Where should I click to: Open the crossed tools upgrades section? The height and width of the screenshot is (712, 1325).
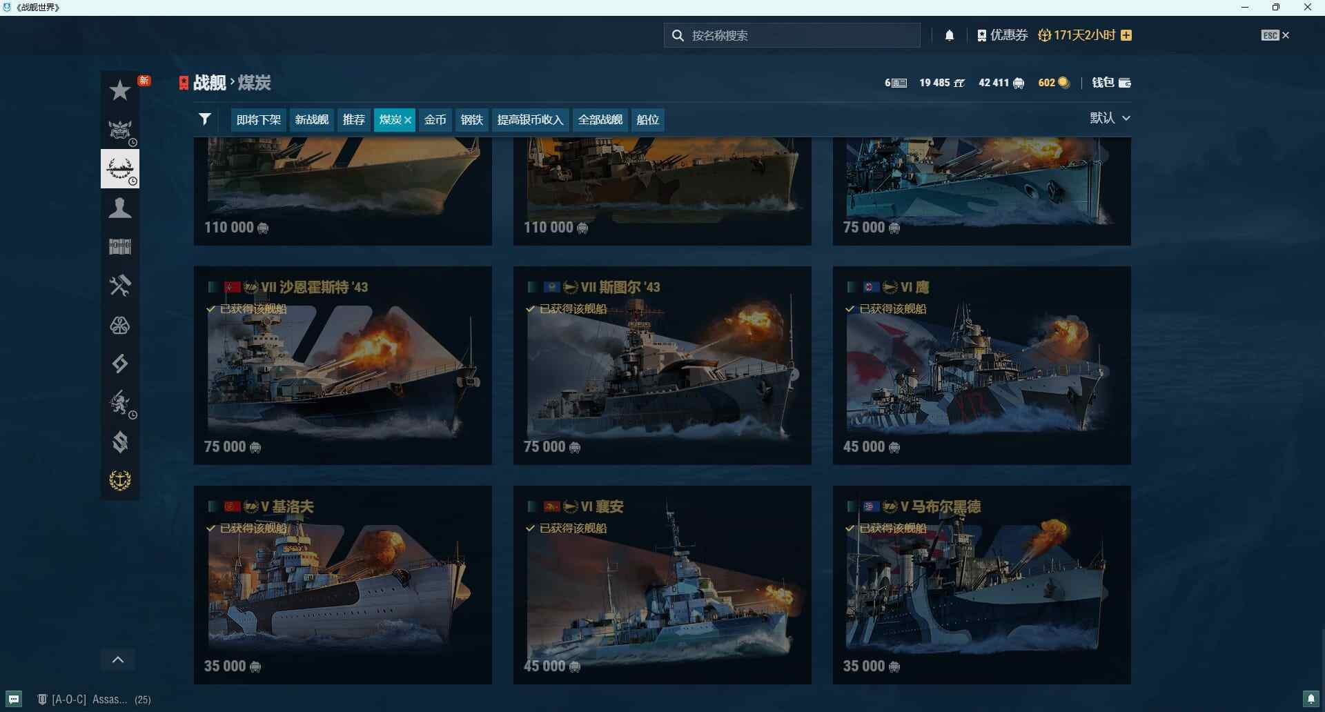click(120, 286)
